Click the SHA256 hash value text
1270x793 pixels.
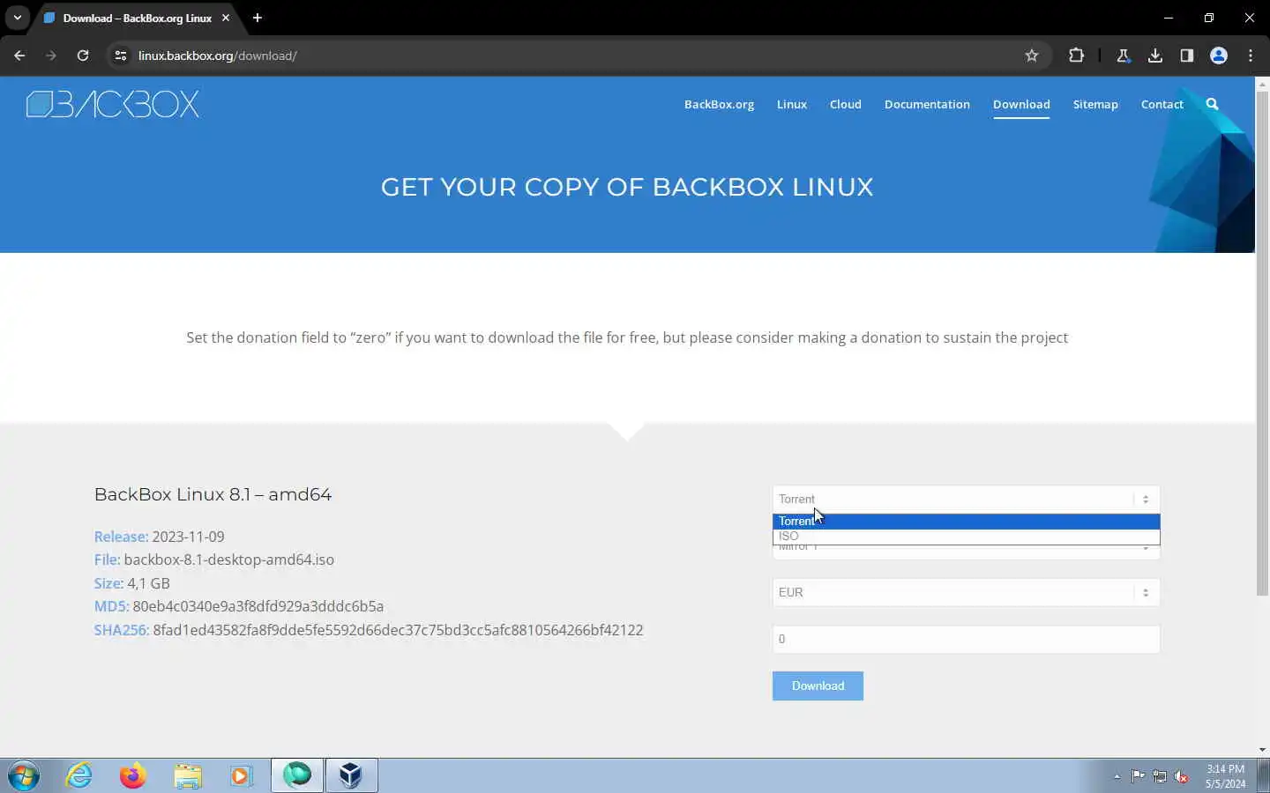tap(398, 630)
